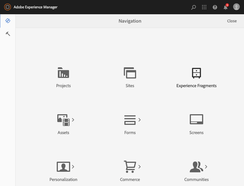Close the Navigation panel
The height and width of the screenshot is (186, 244).
coord(232,21)
